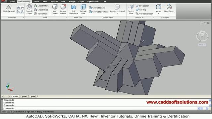Click the Refine Mesh icon
The height and width of the screenshot is (119, 212).
(x=35, y=14)
